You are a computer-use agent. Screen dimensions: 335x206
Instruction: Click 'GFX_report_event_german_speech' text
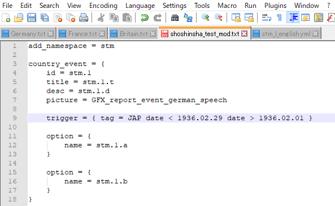159,100
